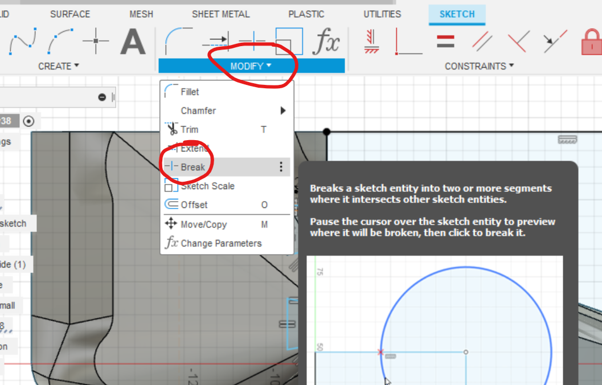
Task: Click the Extend icon in toolbar
Action: (x=216, y=41)
